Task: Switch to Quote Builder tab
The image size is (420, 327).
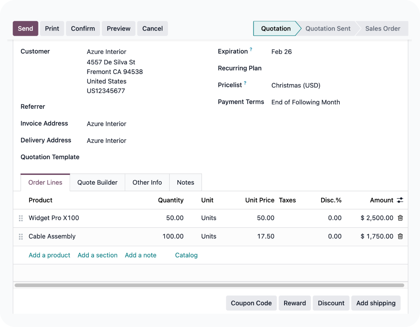Action: 97,182
